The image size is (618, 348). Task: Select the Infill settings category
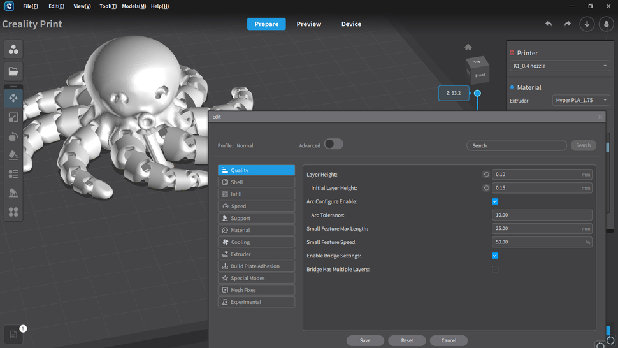pos(256,194)
